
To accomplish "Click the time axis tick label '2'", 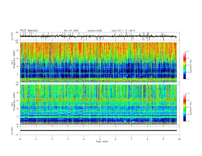I will 52,139.
